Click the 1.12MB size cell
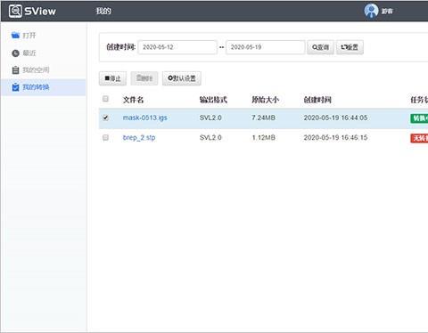The width and height of the screenshot is (428, 333). point(264,138)
